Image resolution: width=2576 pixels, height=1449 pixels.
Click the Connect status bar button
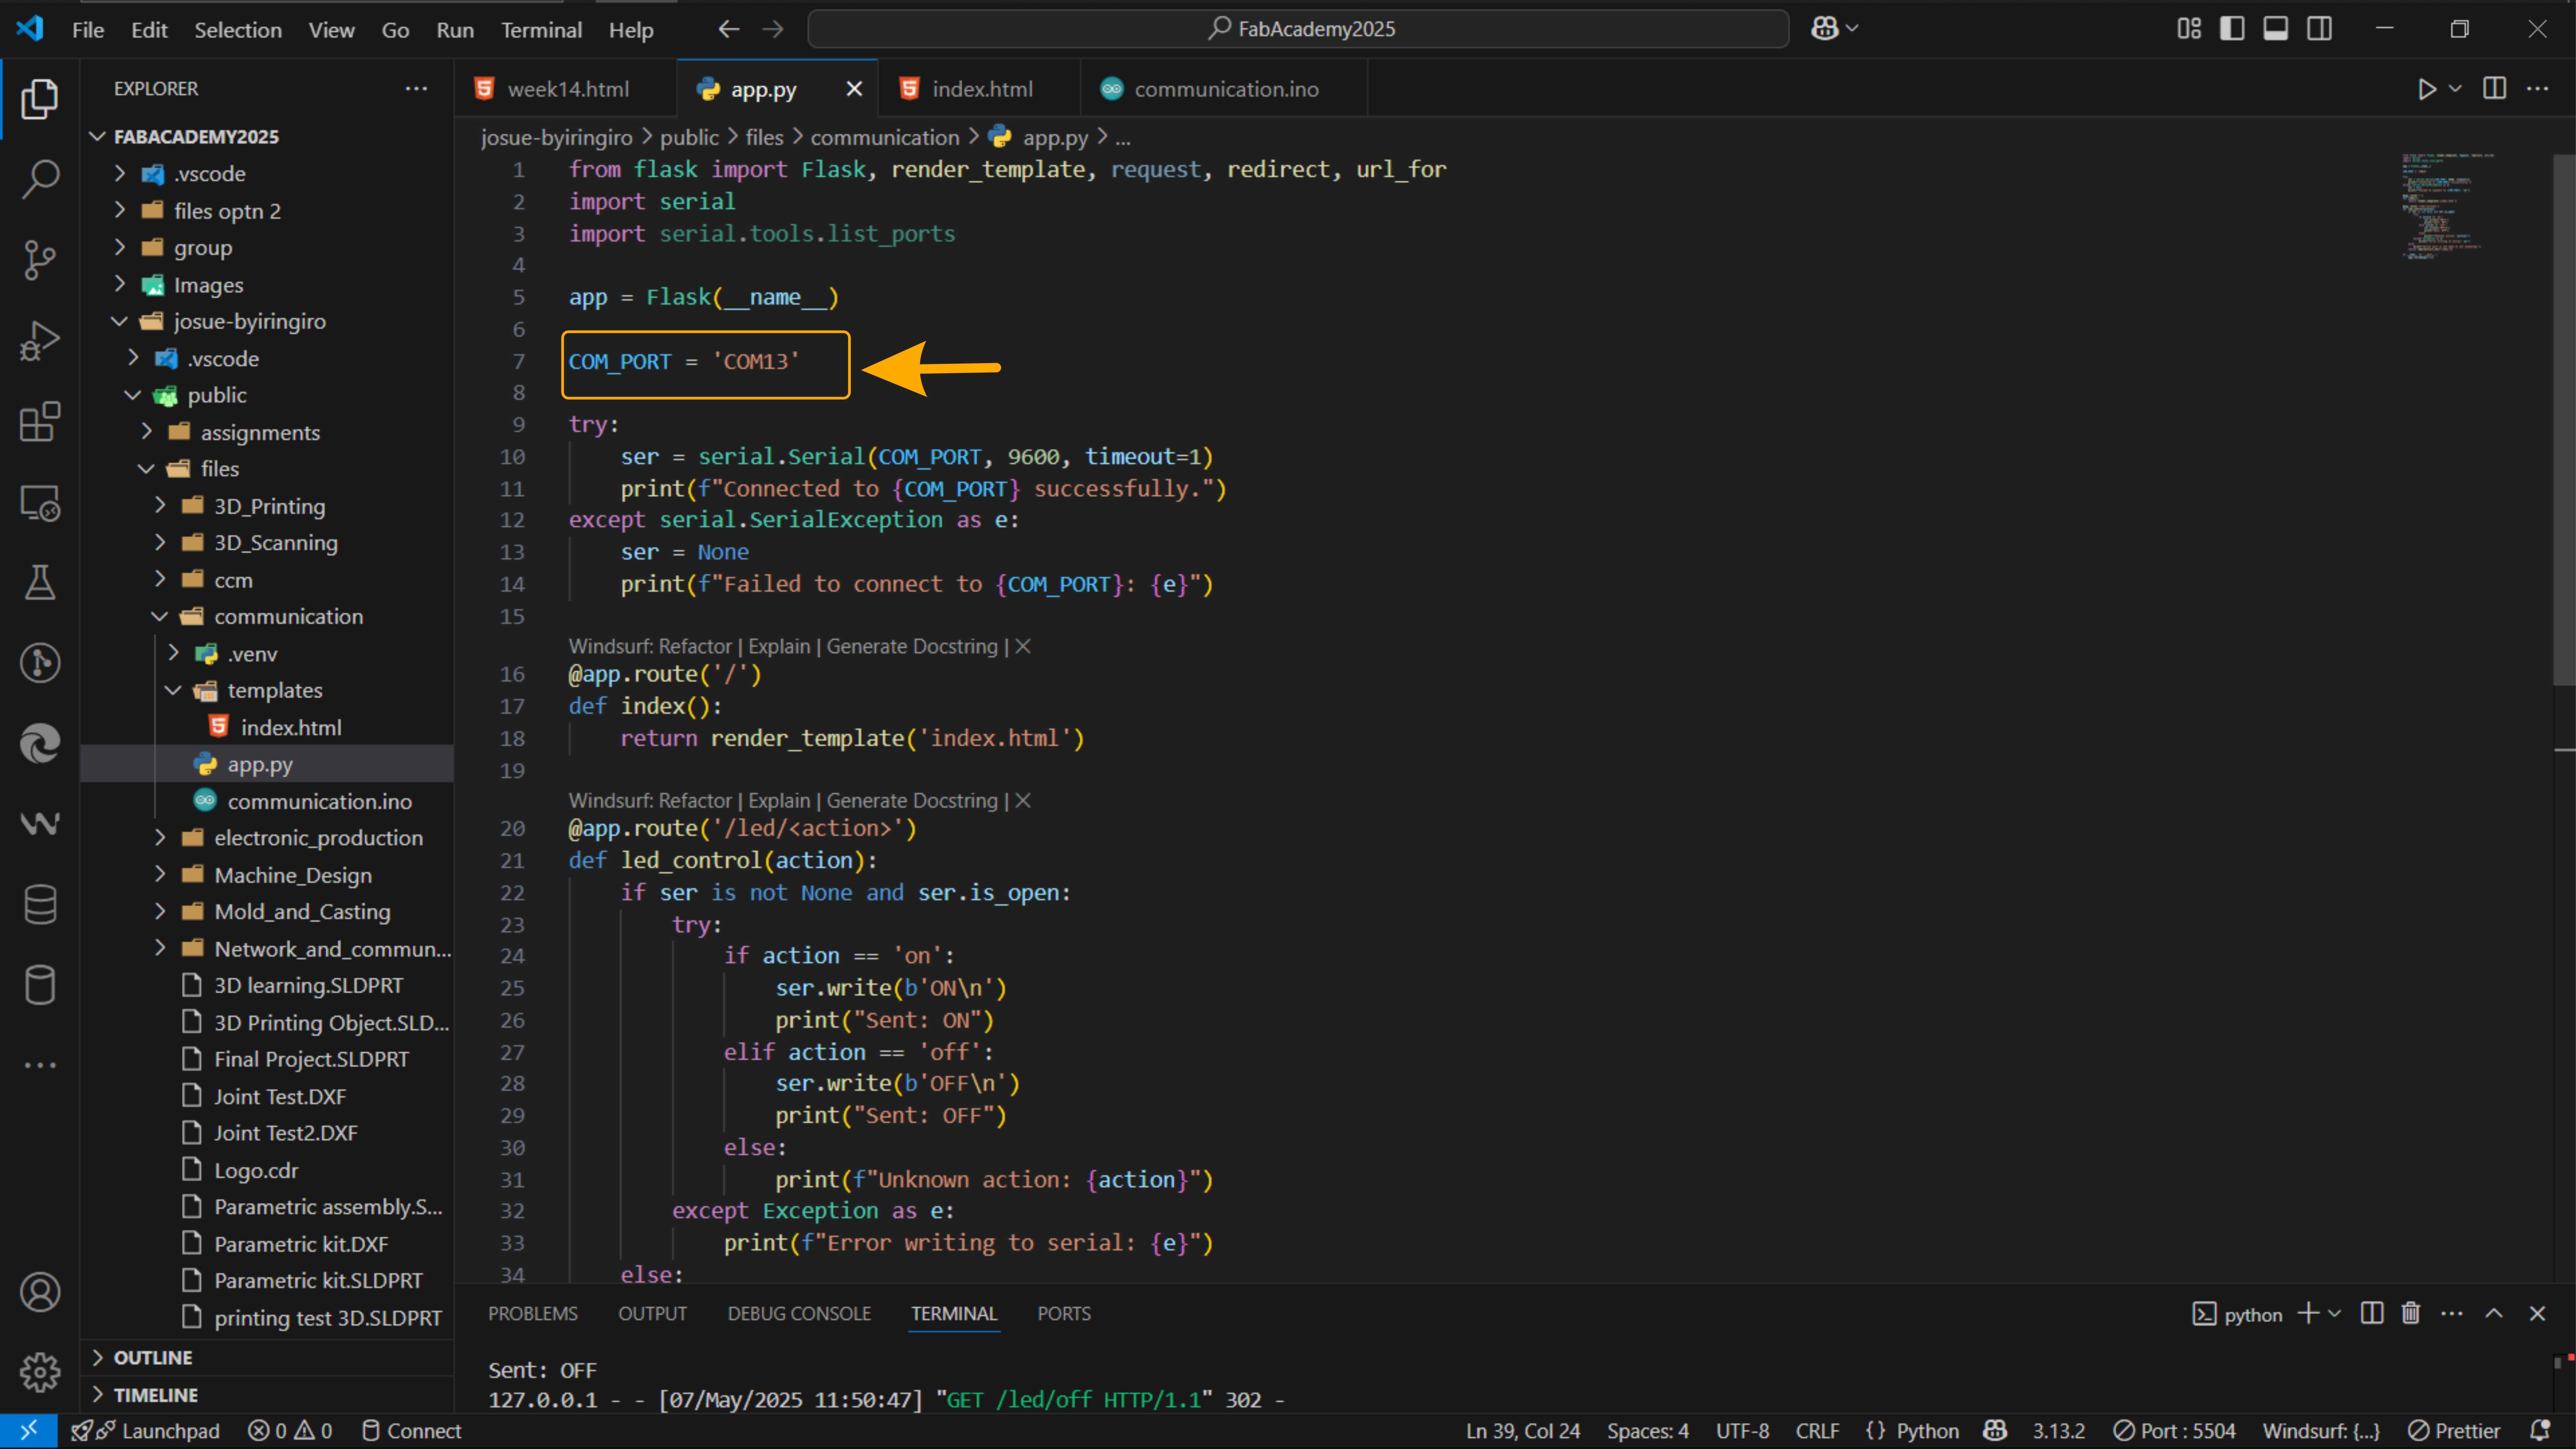412,1431
